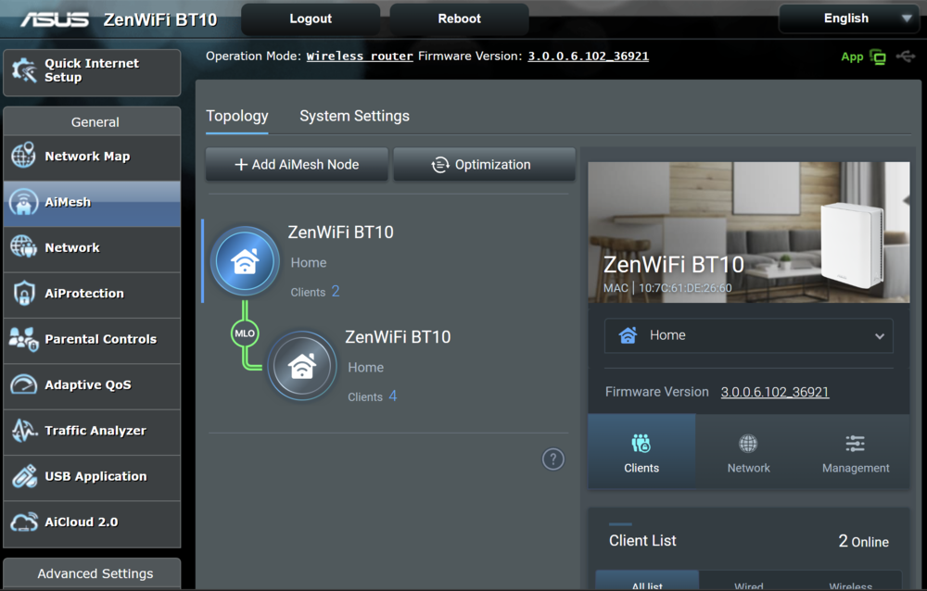The width and height of the screenshot is (927, 591).
Task: Open the English language dropdown
Action: 851,19
